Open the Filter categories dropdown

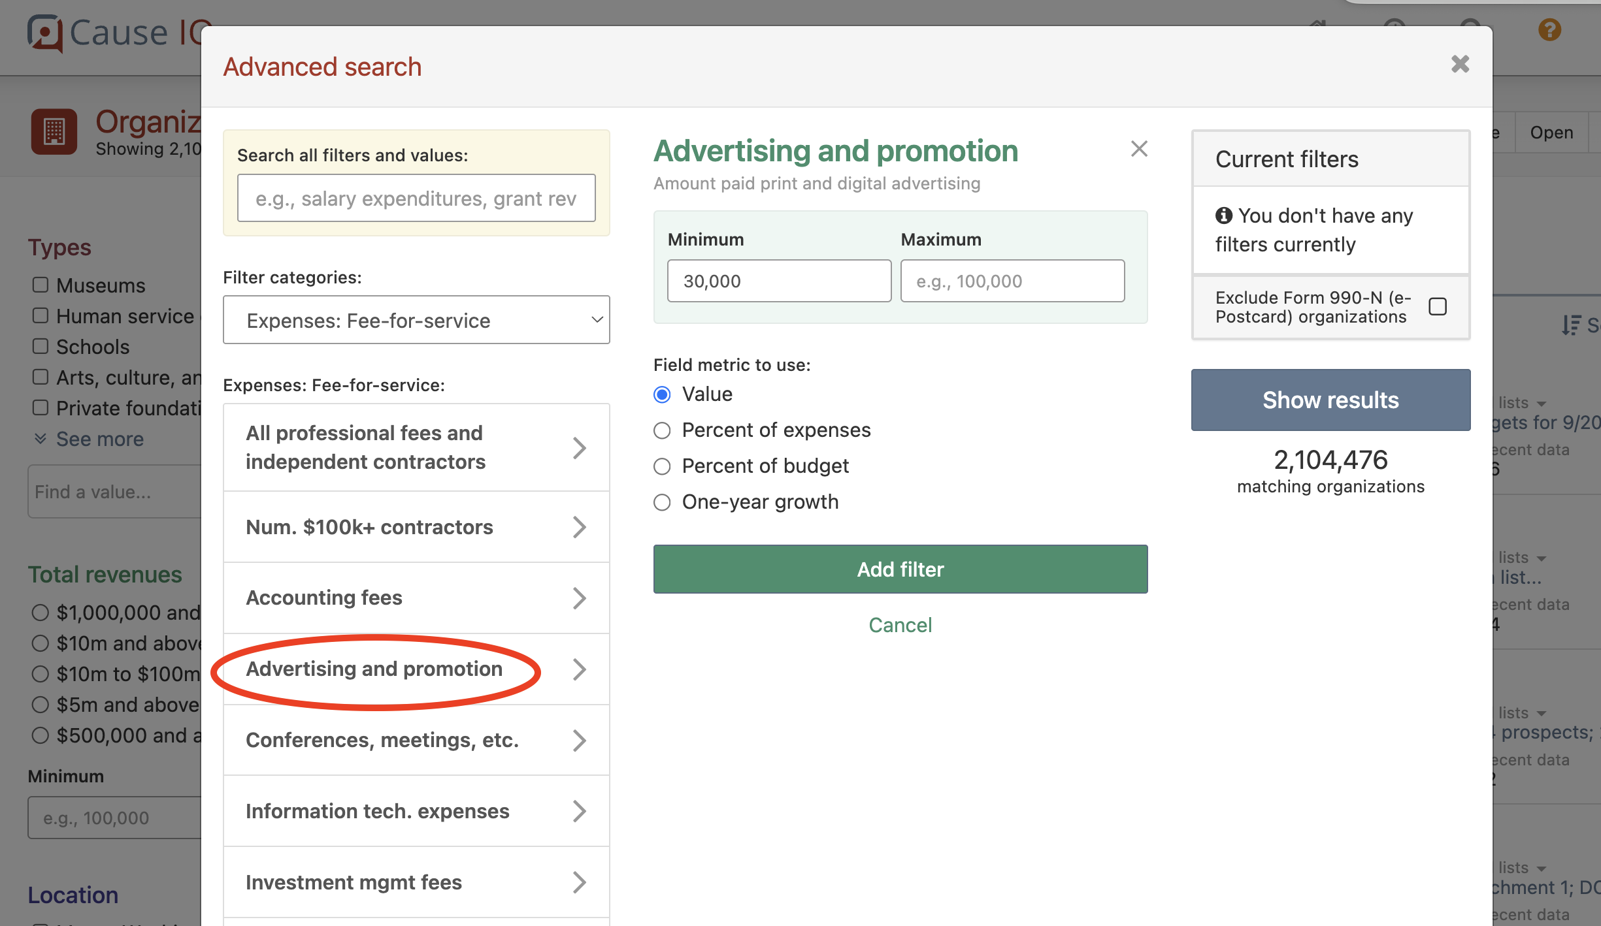tap(416, 319)
